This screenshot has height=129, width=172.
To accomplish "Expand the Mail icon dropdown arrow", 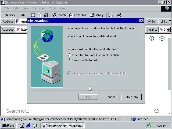I will [114, 15].
